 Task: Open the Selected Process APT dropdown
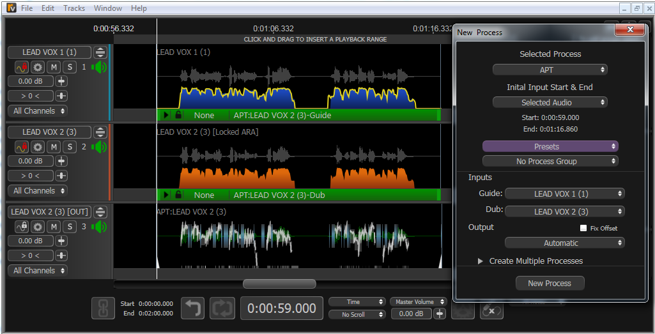pyautogui.click(x=550, y=70)
